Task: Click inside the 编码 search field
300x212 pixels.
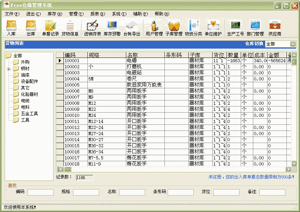Action: (x=40, y=192)
